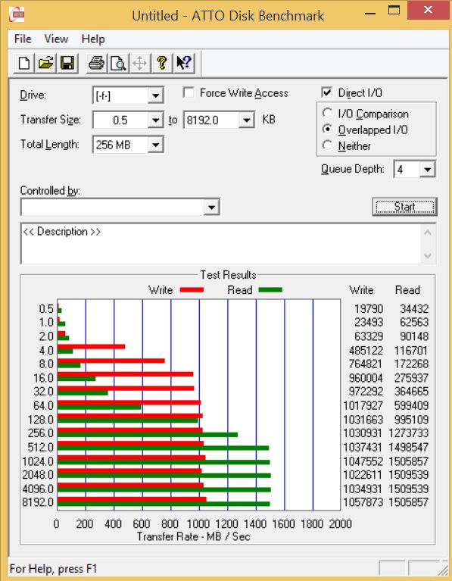Expand the Transfer Size maximum 8192.0 dropdown
The width and height of the screenshot is (452, 581).
pyautogui.click(x=246, y=120)
